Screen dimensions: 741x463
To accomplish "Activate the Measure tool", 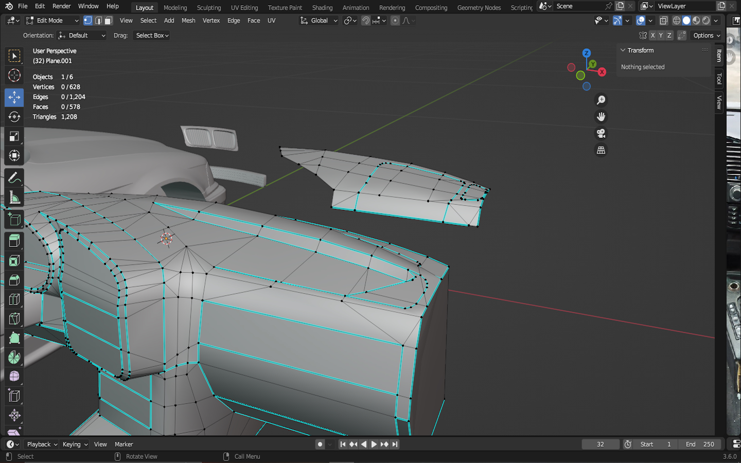I will tap(14, 198).
